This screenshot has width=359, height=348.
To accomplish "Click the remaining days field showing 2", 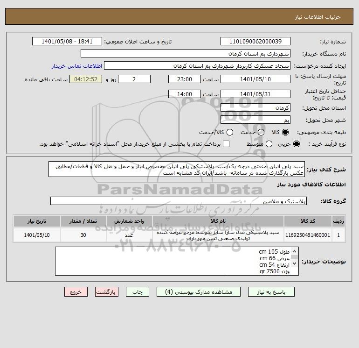I will click(x=134, y=79).
